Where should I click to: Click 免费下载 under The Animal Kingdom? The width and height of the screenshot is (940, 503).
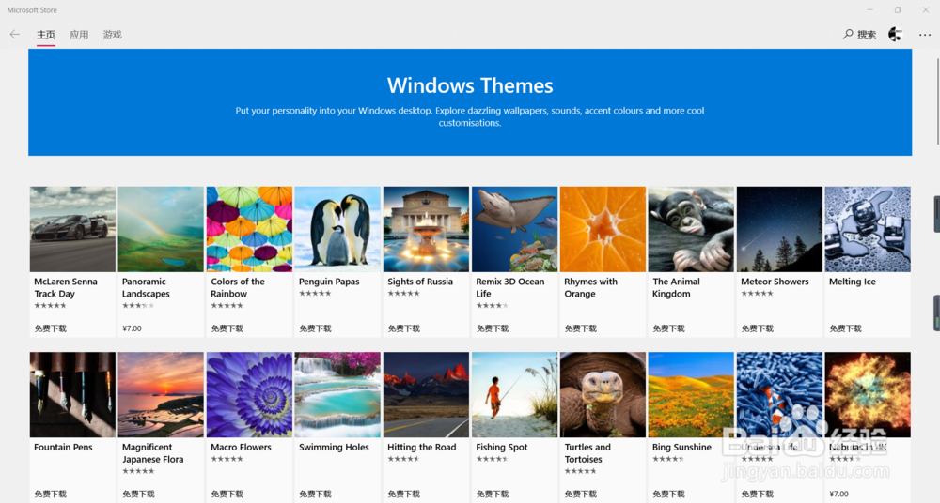(669, 328)
